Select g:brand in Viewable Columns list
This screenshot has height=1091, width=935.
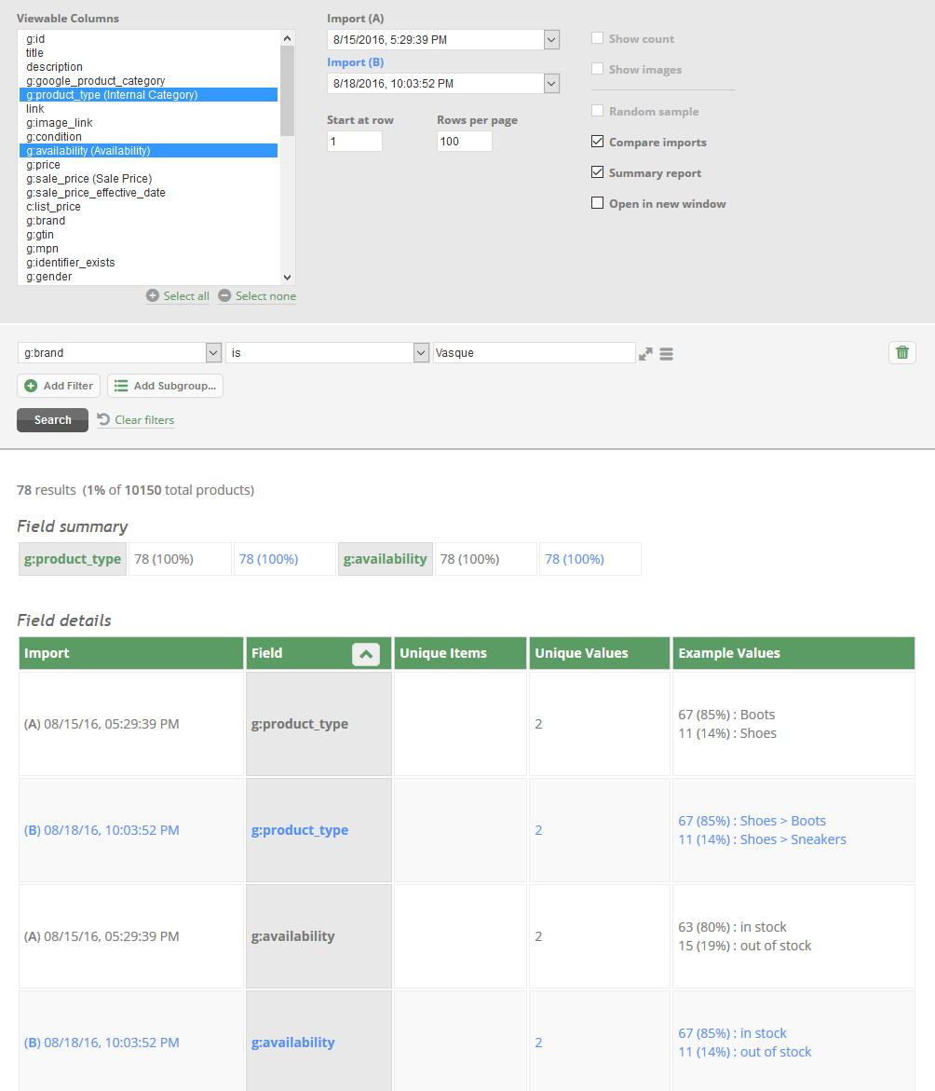(46, 221)
